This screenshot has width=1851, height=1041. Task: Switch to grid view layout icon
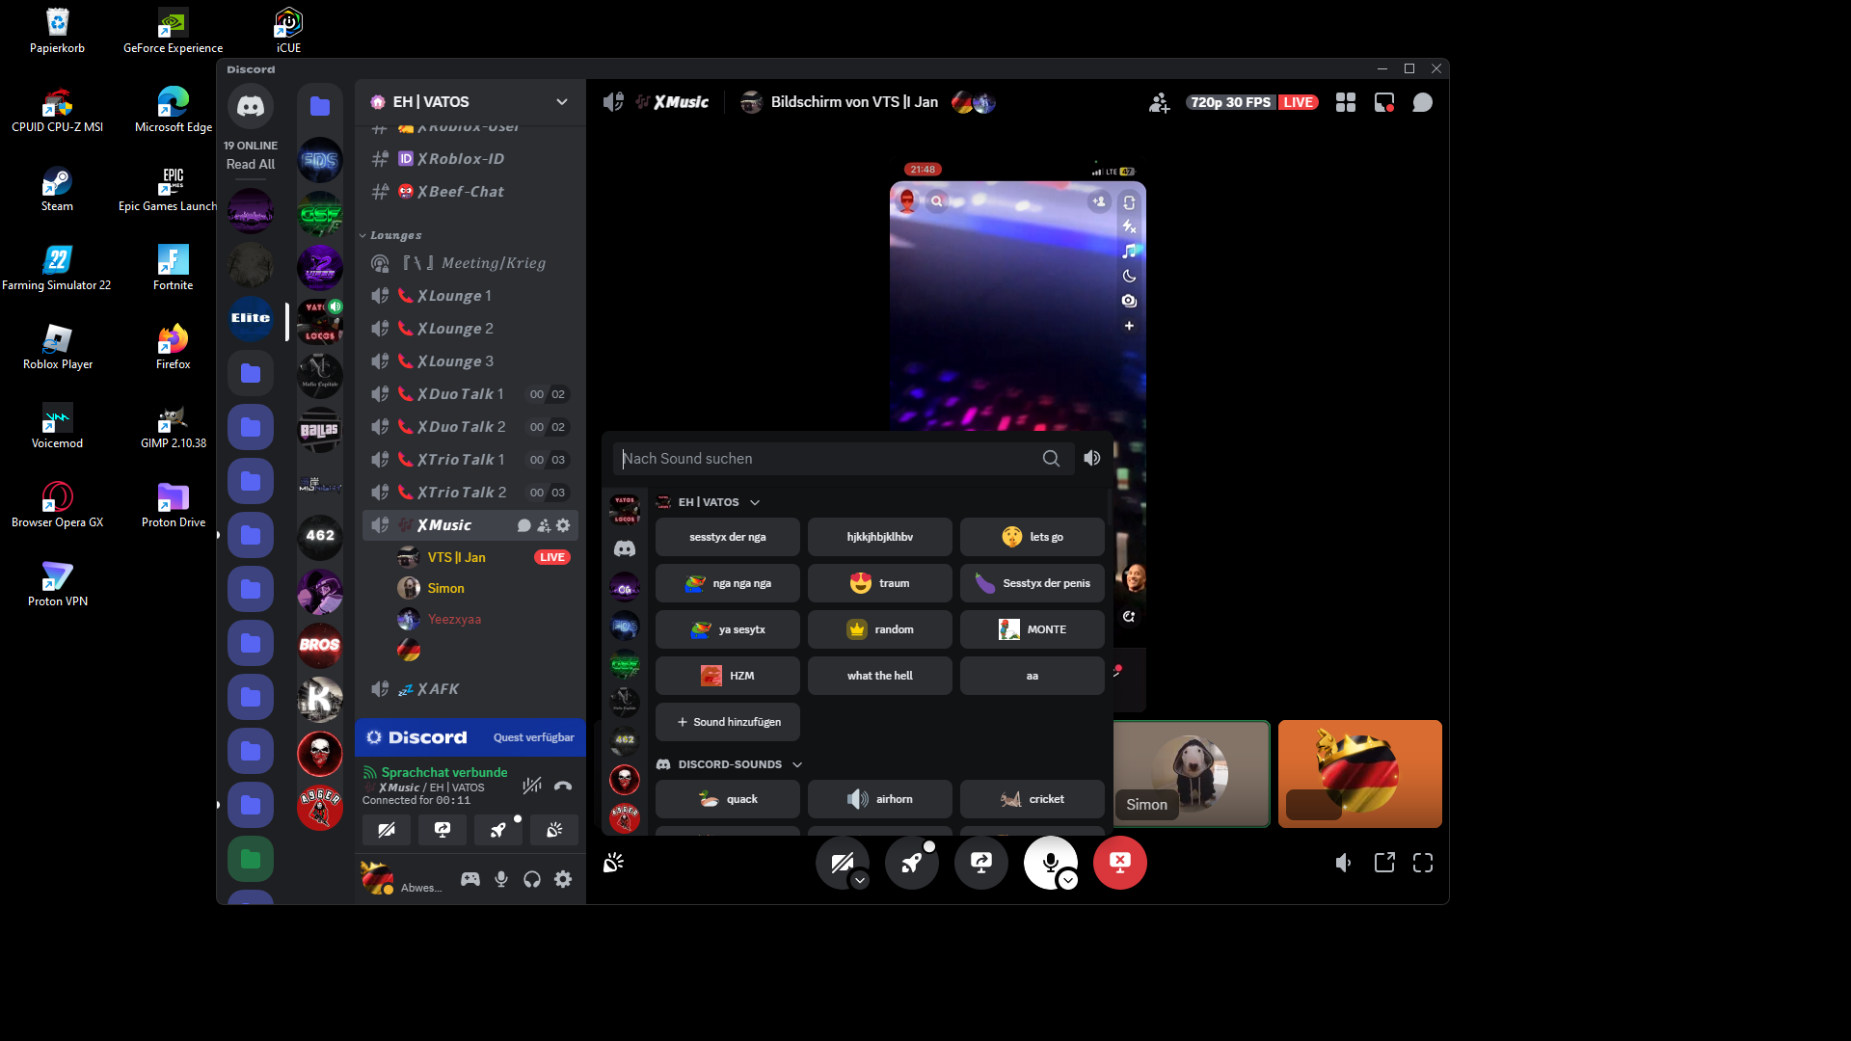[1346, 102]
